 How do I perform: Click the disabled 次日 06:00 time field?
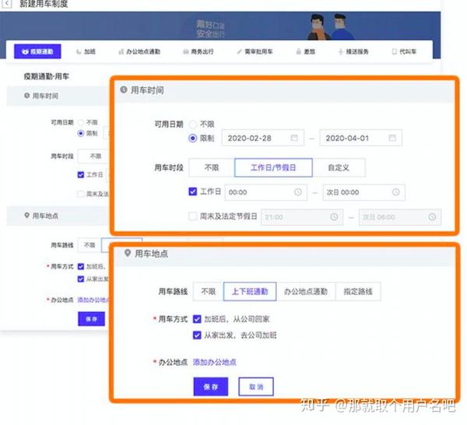click(x=400, y=217)
